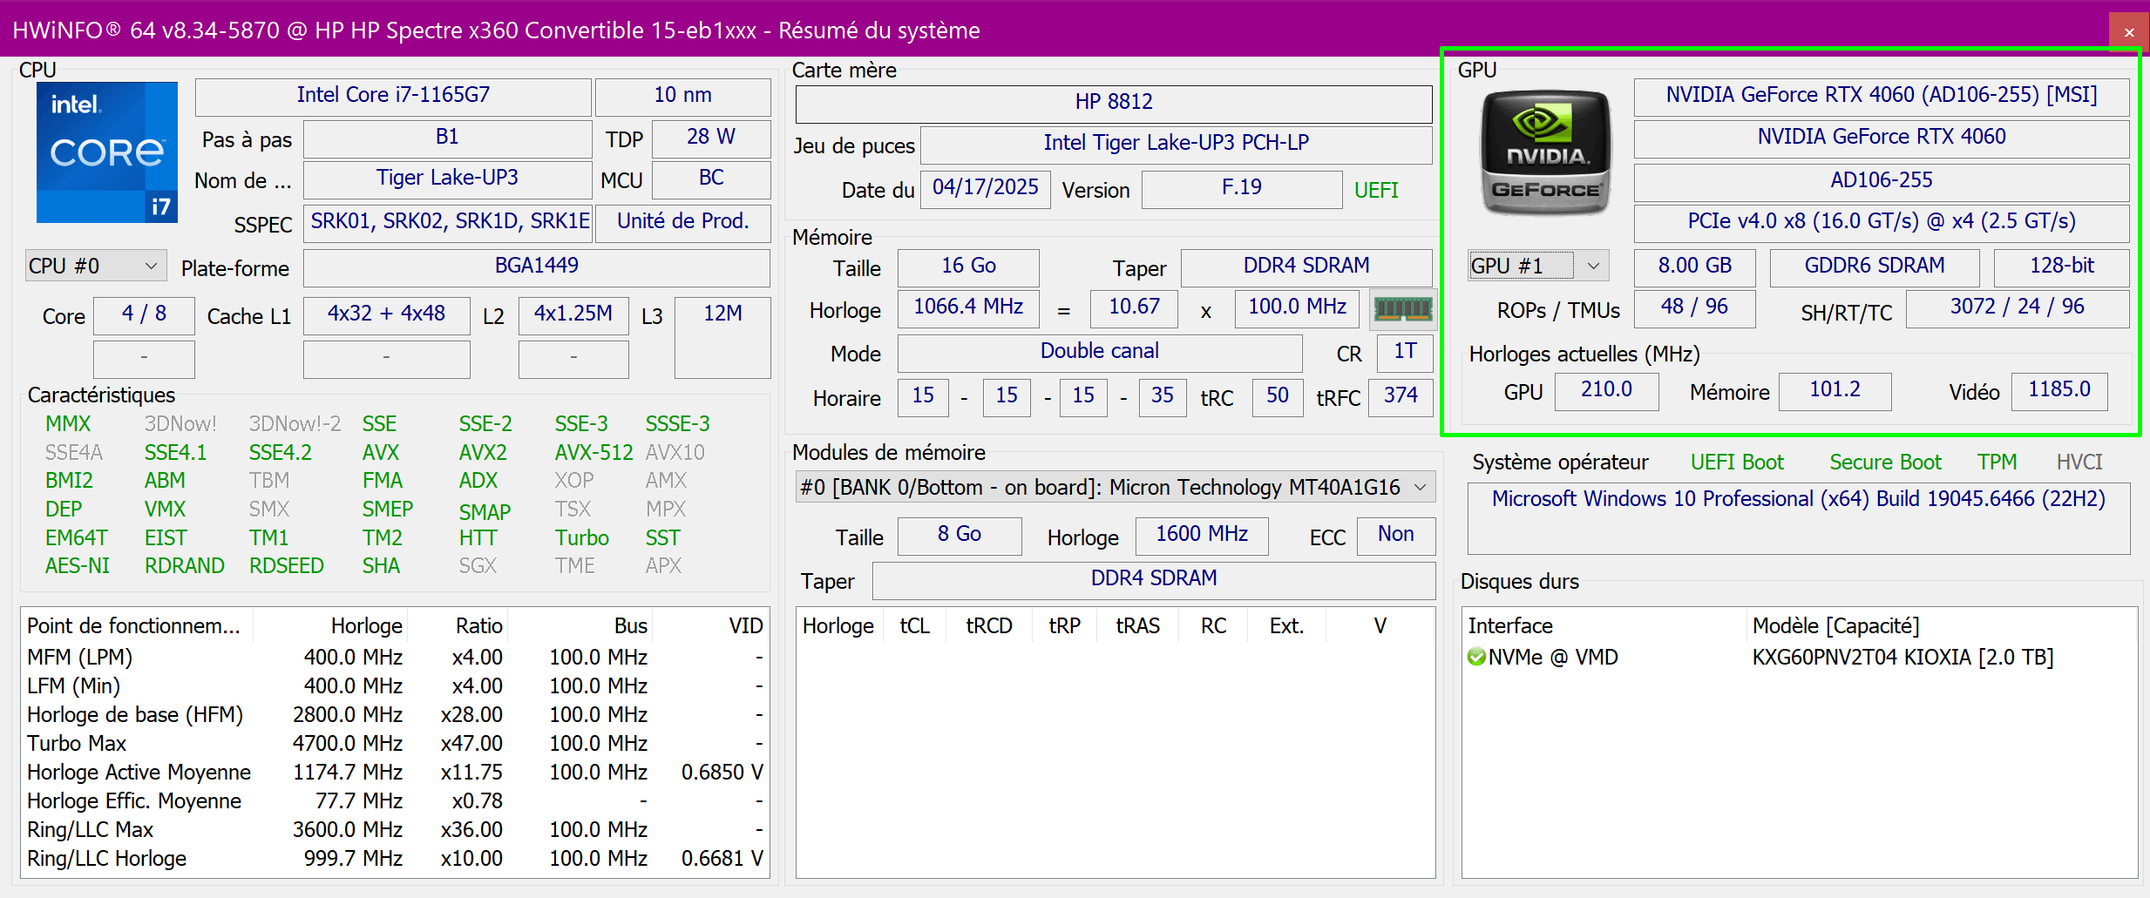Click the Modèle [Capacité] column header
Viewport: 2150px width, 898px height.
coord(1835,626)
